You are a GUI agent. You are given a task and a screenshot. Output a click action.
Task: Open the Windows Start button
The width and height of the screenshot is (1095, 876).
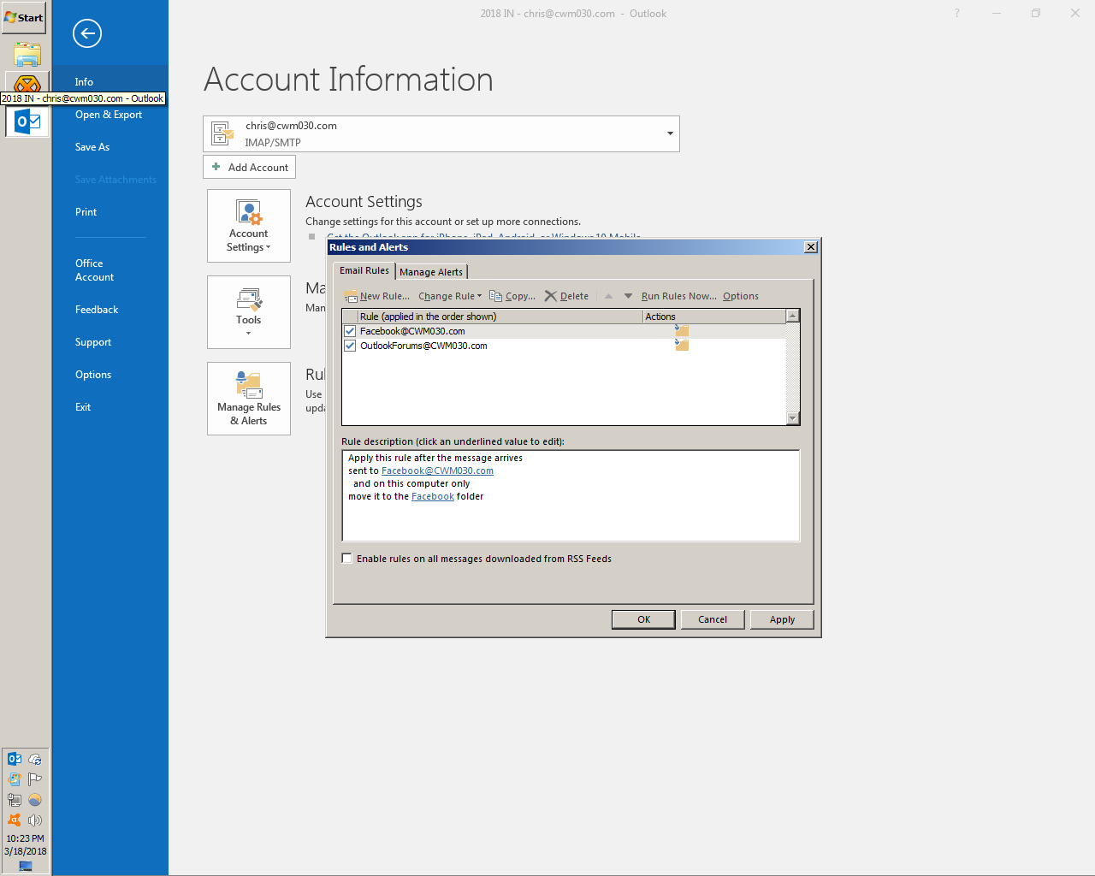coord(24,17)
